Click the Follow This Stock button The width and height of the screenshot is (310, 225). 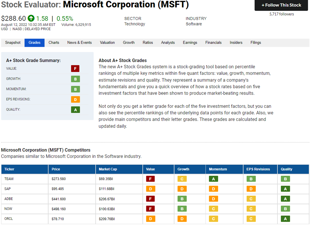281,5
